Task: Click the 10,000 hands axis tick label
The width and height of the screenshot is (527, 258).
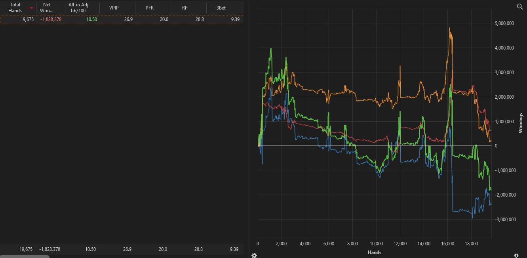Action: [x=376, y=244]
